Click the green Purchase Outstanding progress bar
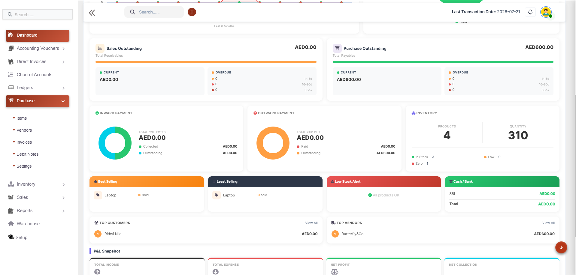Screen dimensions: 576x275 (443, 62)
